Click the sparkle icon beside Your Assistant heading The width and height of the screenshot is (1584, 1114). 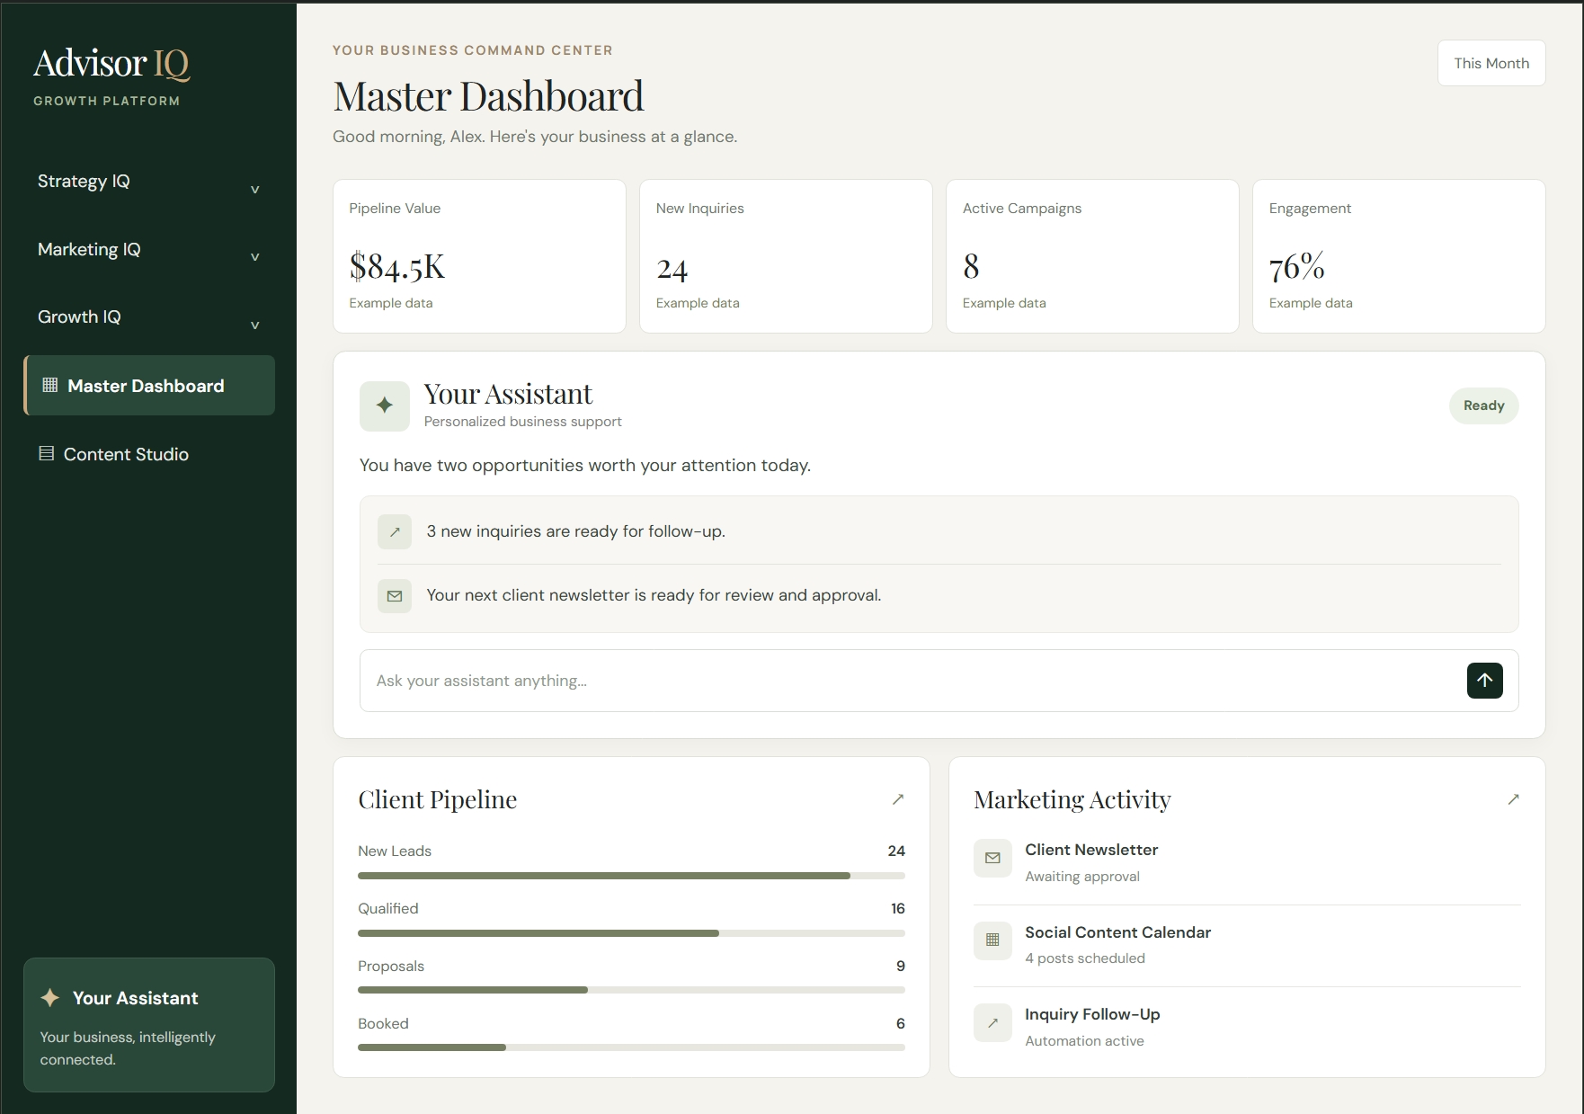[x=385, y=405]
